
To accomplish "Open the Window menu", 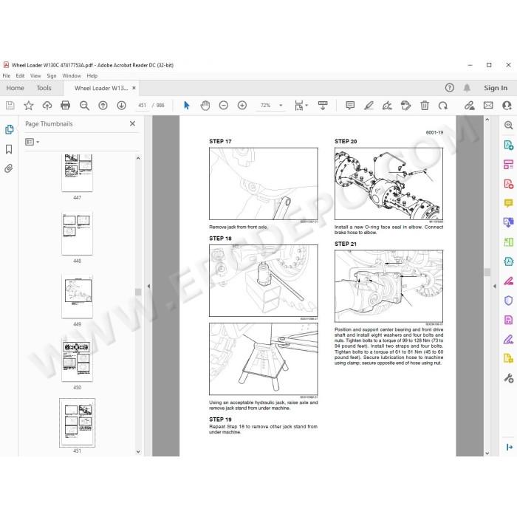I will pos(72,75).
